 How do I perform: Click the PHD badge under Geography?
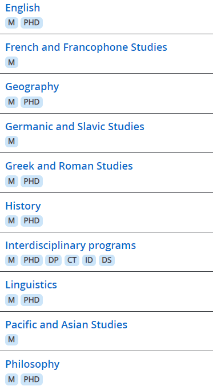coord(31,102)
